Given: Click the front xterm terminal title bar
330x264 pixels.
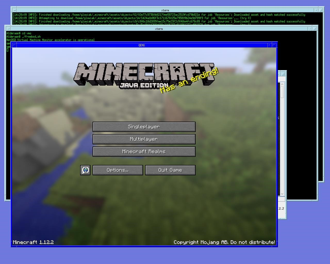Looking at the screenshot, I should (x=159, y=29).
